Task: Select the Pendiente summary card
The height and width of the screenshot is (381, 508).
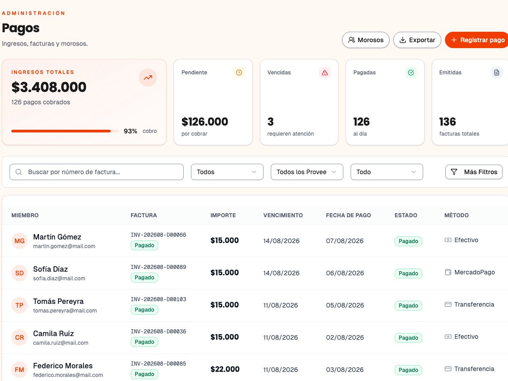Action: 213,102
